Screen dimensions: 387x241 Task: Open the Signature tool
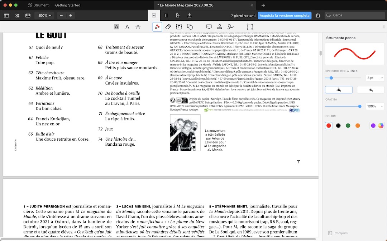(230, 27)
